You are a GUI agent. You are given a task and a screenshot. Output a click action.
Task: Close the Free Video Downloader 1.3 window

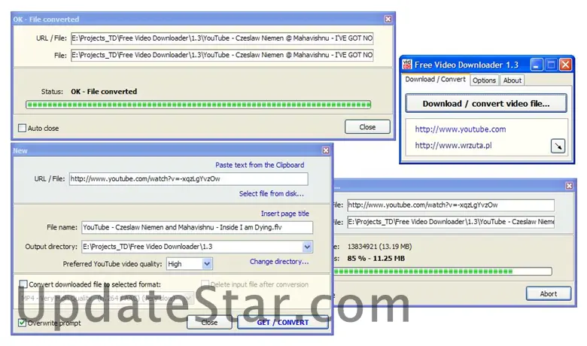pyautogui.click(x=565, y=65)
